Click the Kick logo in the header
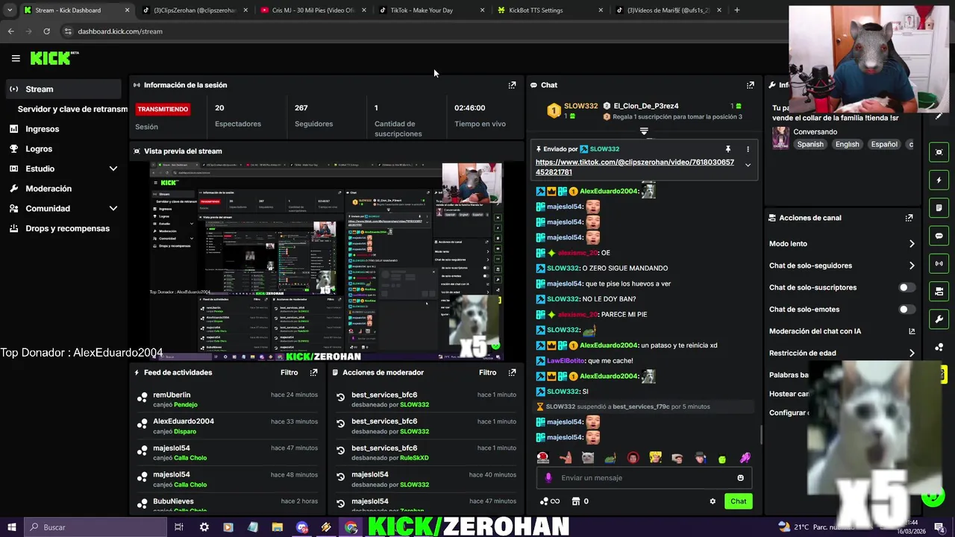Image resolution: width=955 pixels, height=537 pixels. coord(54,58)
